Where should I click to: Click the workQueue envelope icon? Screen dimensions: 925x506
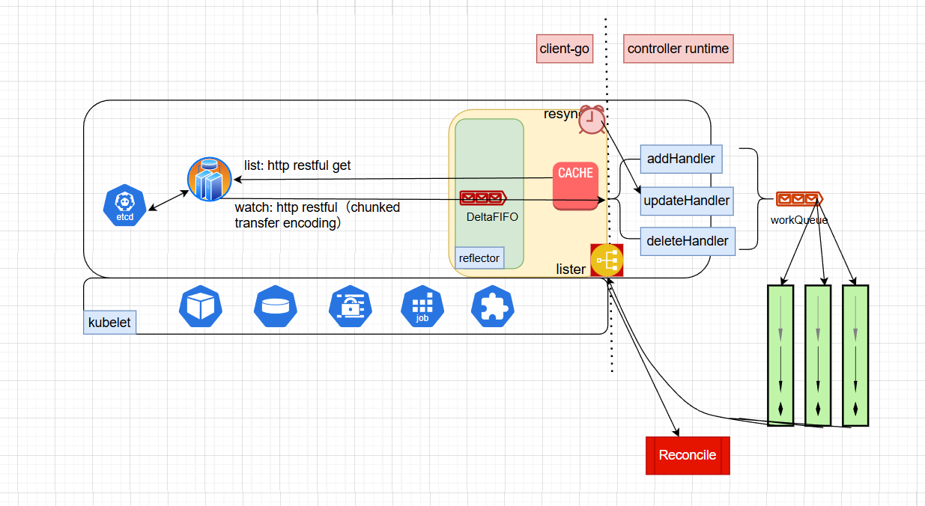coord(798,198)
